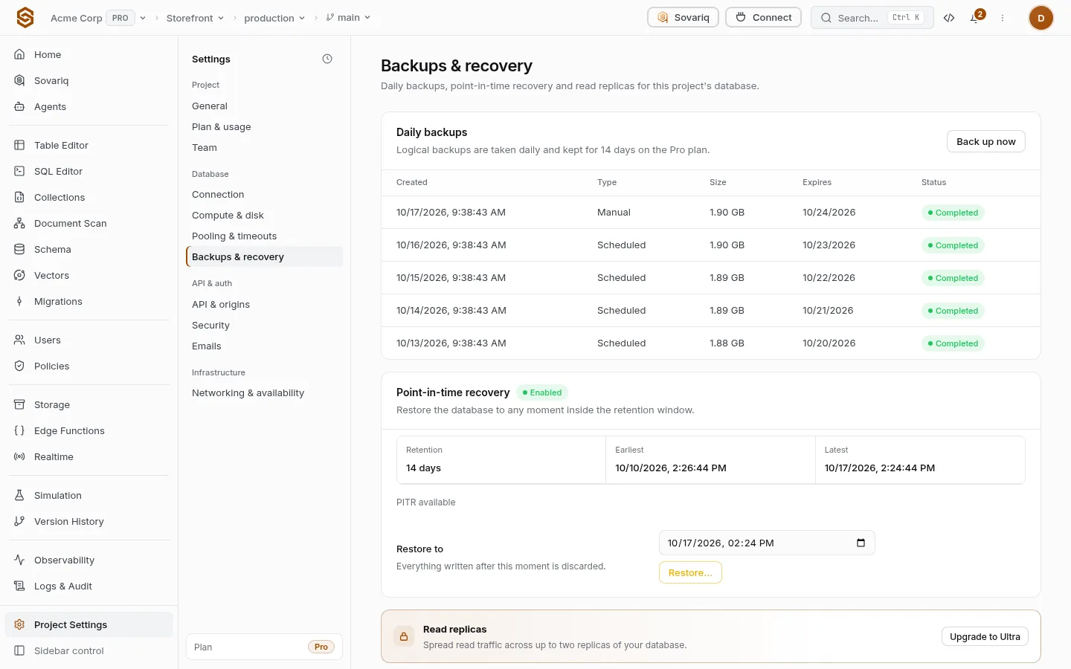Image resolution: width=1071 pixels, height=669 pixels.
Task: Click the code brackets icon in header
Action: 949,18
